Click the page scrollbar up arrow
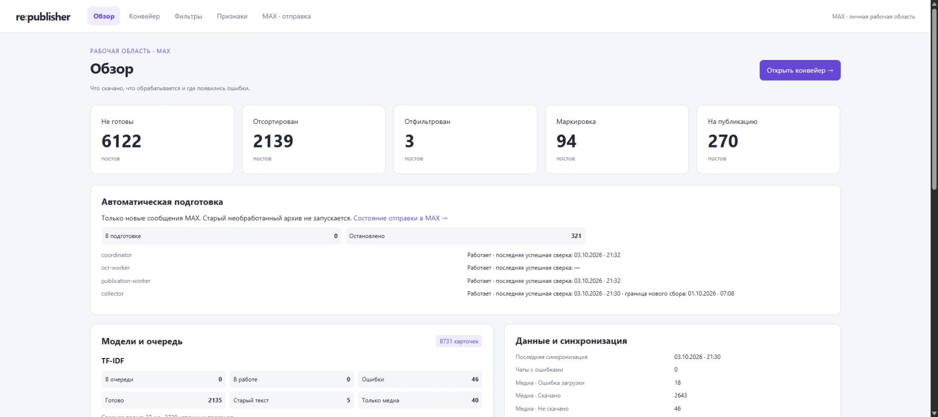This screenshot has width=938, height=417. [x=934, y=4]
